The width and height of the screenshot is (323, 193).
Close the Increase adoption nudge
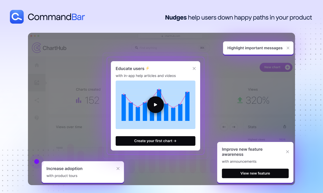point(118,169)
